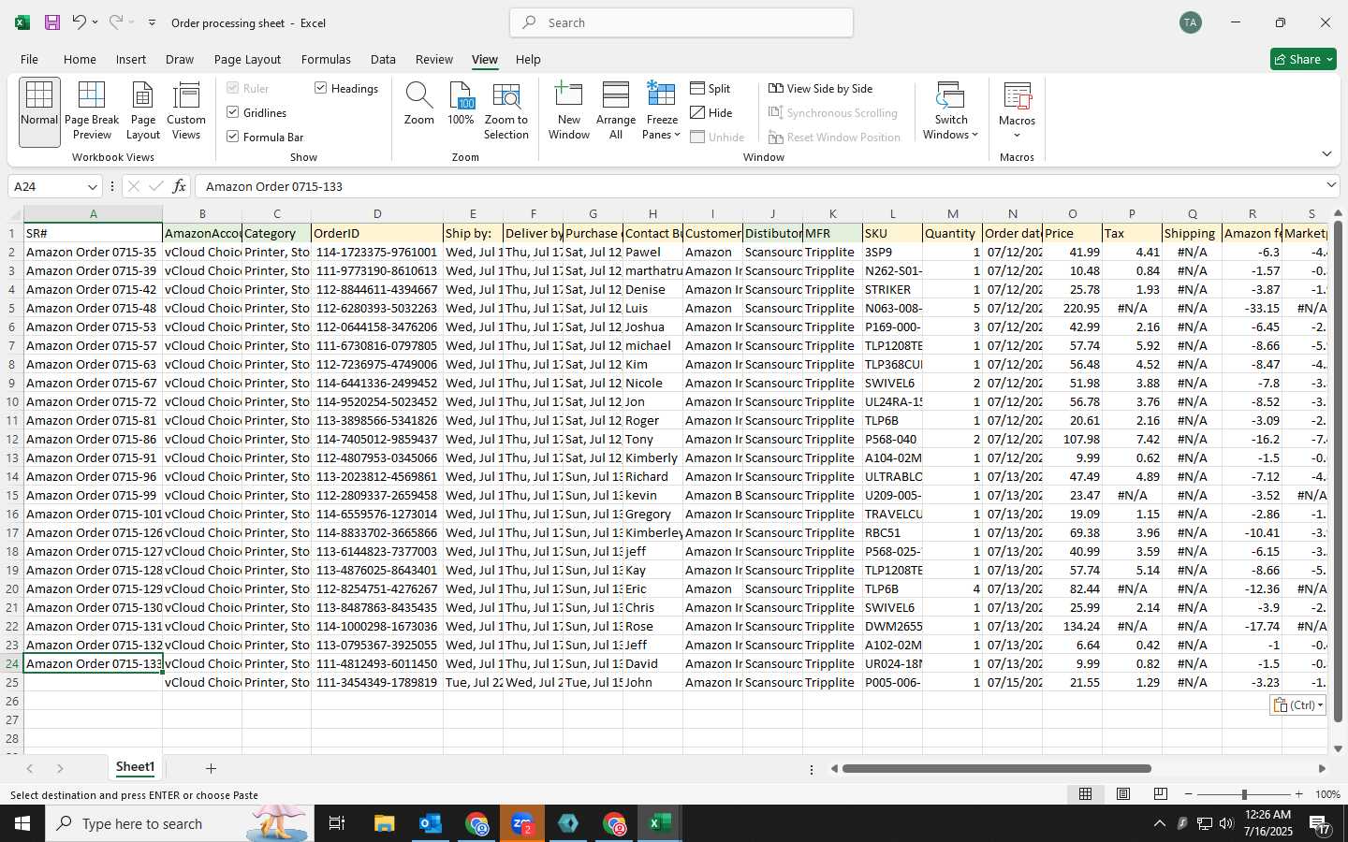Viewport: 1348px width, 842px height.
Task: Switch to Page Layout in status bar
Action: coord(1122,794)
